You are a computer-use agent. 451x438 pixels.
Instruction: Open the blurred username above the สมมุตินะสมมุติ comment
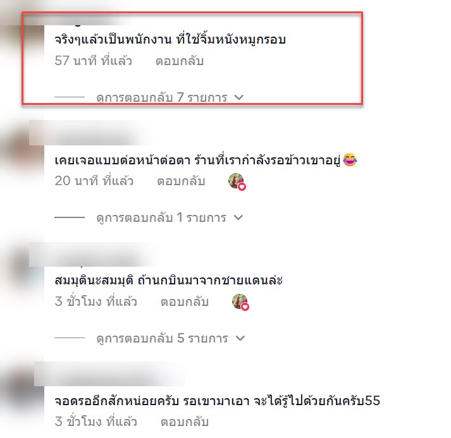(x=92, y=254)
